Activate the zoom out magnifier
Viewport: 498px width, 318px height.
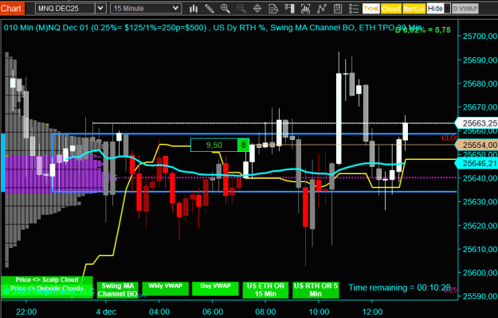(x=241, y=9)
